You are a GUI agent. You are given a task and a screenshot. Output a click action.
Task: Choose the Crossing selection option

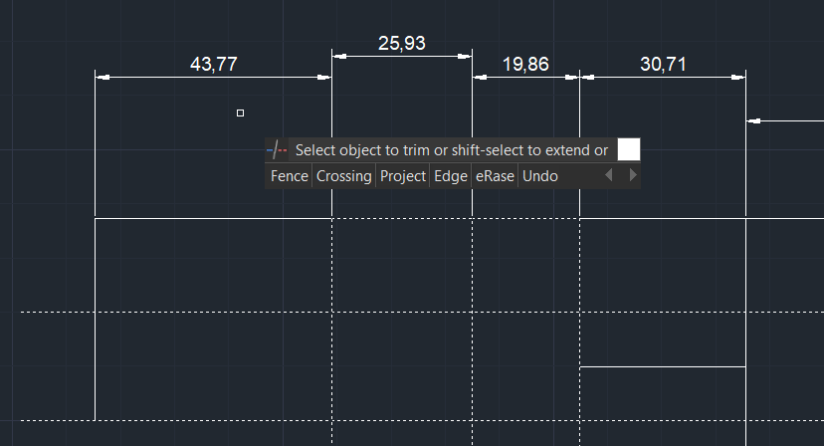[343, 176]
